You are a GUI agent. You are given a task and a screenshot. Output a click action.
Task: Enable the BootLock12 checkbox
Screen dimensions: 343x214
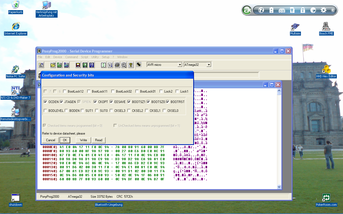pos(65,91)
